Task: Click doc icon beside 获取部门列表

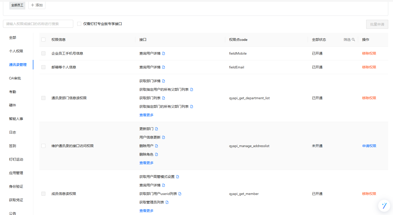Action: click(x=164, y=98)
